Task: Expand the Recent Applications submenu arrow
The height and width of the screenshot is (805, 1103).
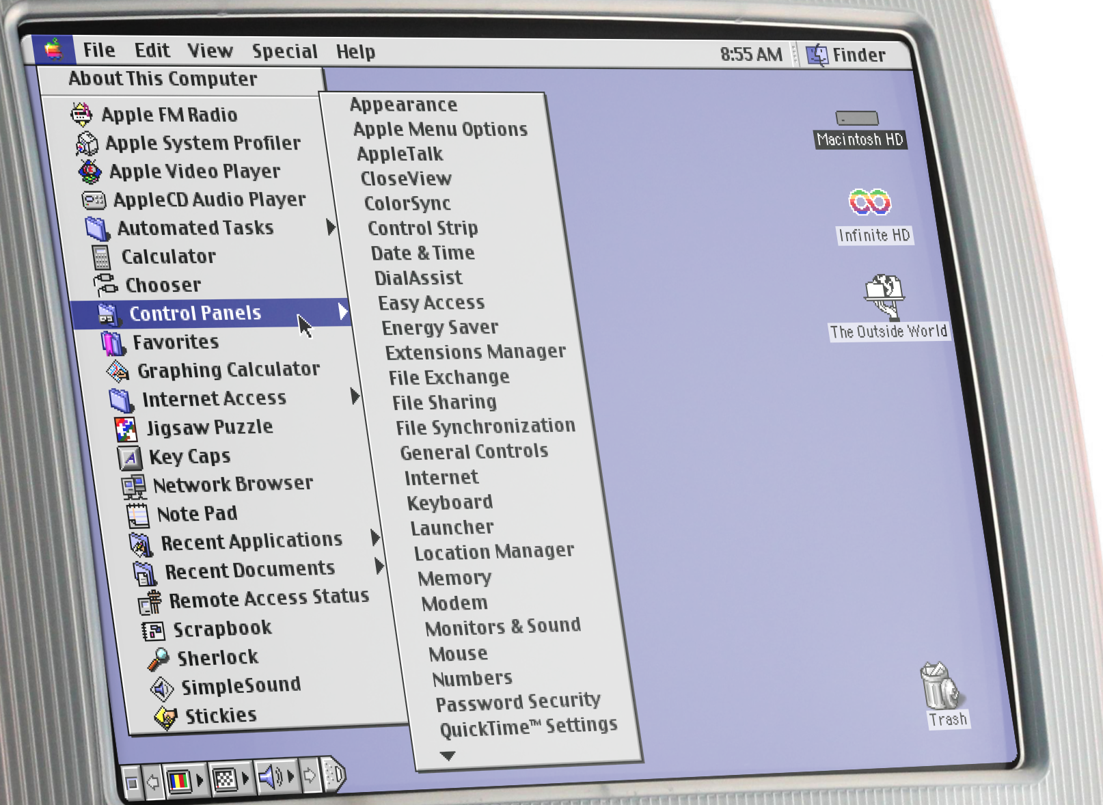Action: coord(376,538)
